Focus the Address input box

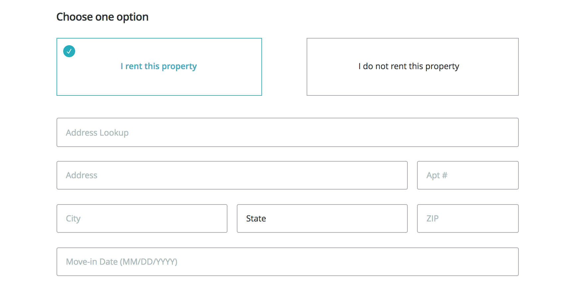pos(232,175)
